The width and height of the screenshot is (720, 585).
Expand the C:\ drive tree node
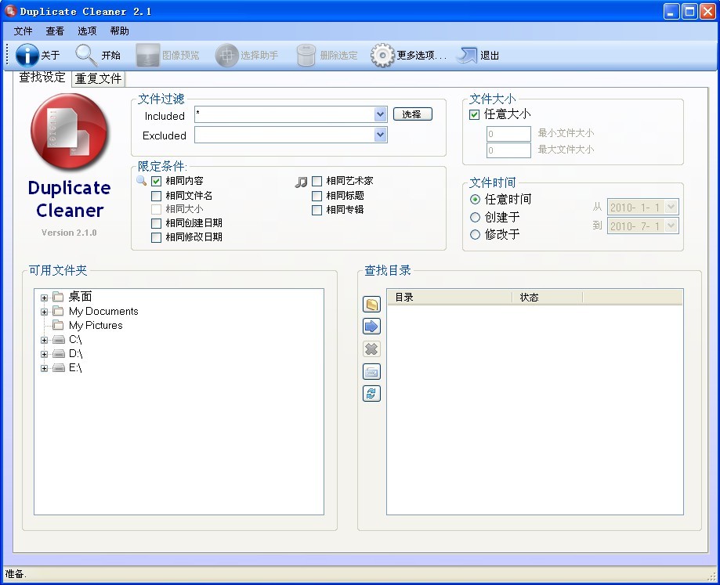point(45,340)
